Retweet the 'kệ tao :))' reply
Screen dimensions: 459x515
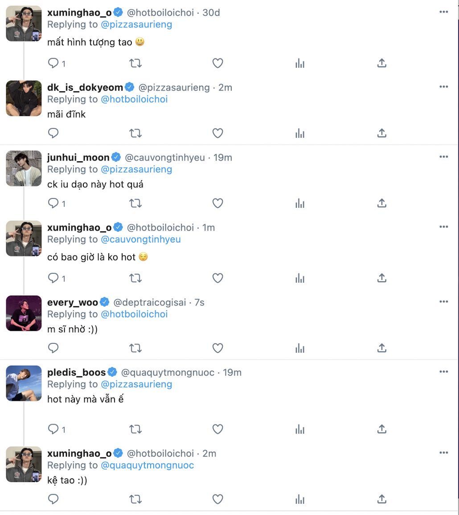[x=135, y=499]
